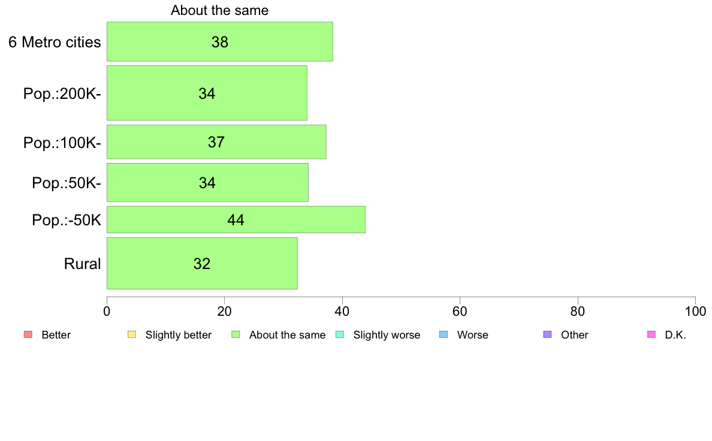Click the pink D.K. legend swatch
Image resolution: width=712 pixels, height=441 pixels.
tap(651, 335)
